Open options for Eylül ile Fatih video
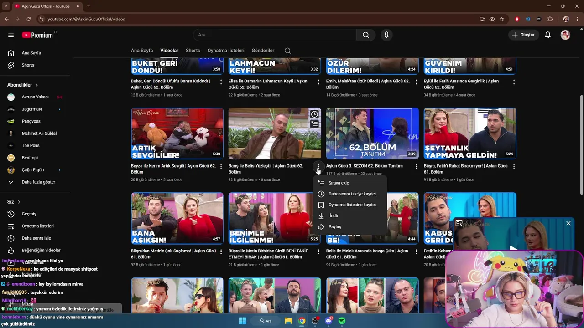584x328 pixels. coord(514,82)
